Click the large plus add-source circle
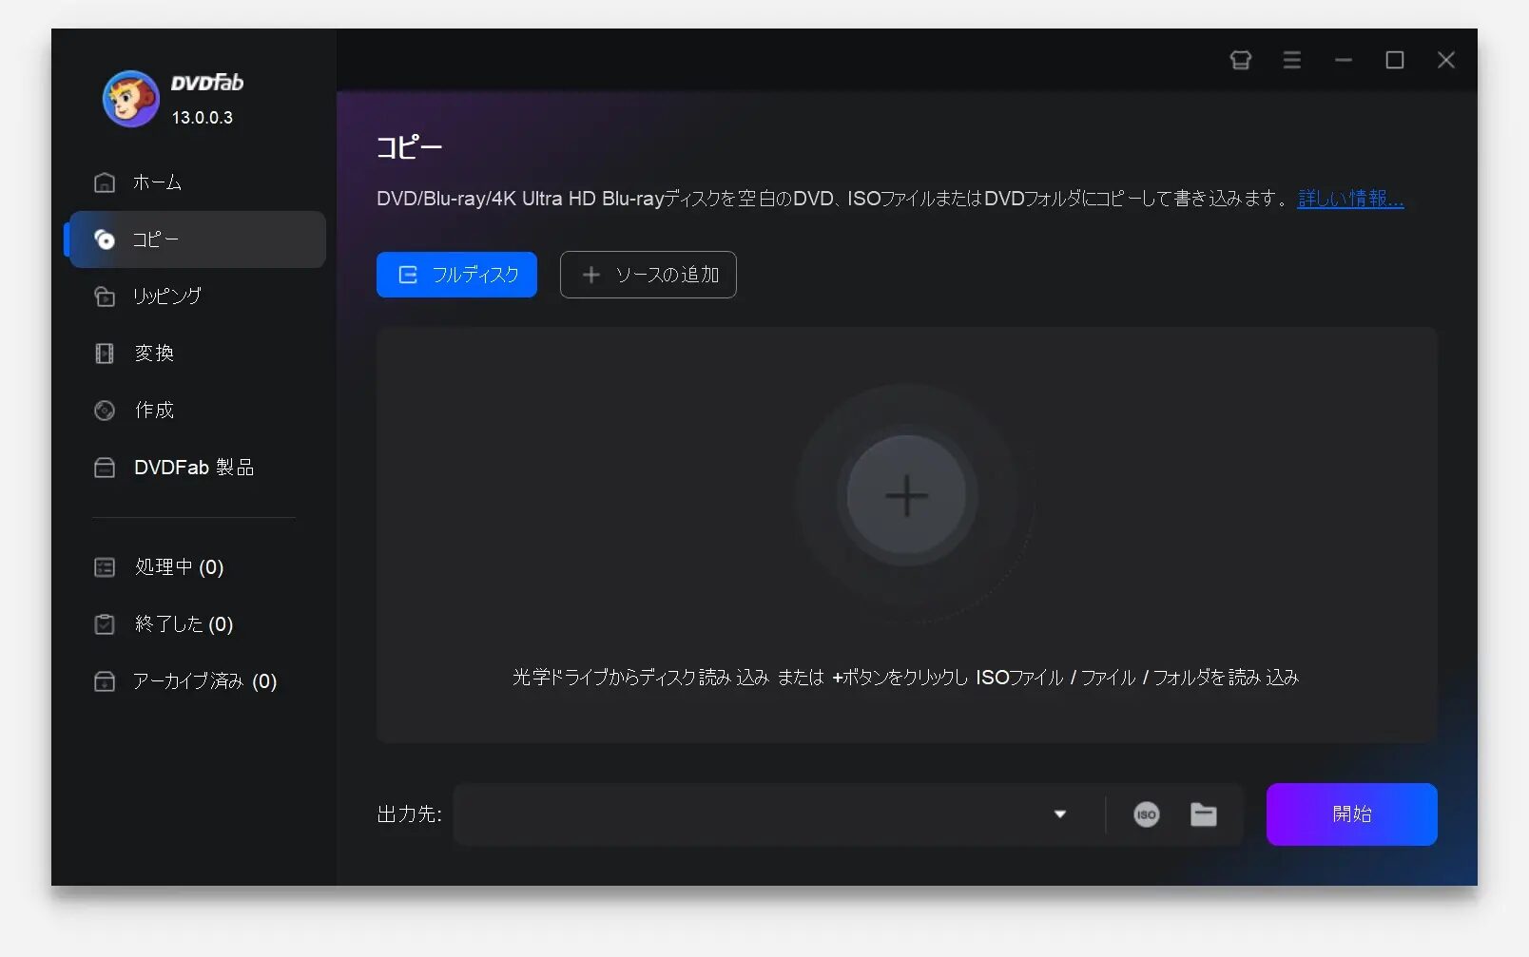The width and height of the screenshot is (1529, 957). (x=906, y=495)
